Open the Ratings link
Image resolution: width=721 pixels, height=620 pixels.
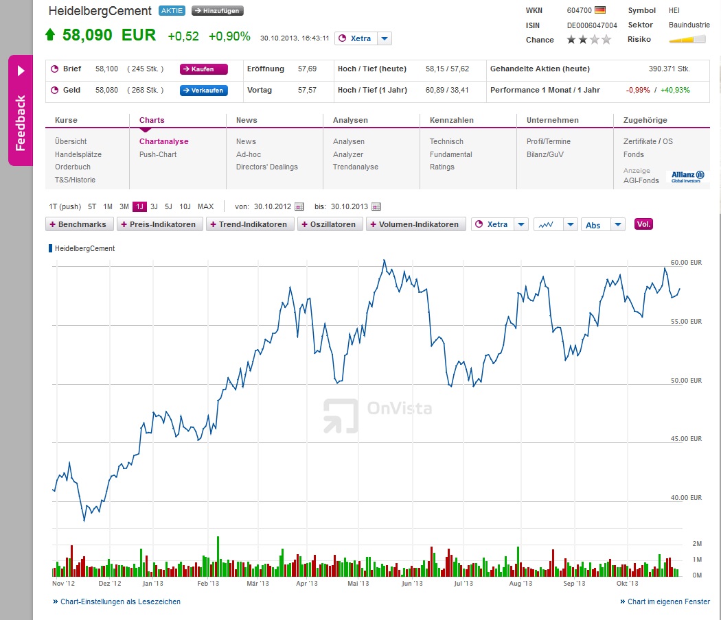[x=442, y=167]
